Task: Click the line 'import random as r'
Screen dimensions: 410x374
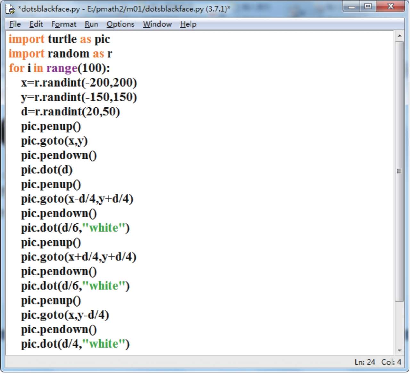Action: coord(60,54)
